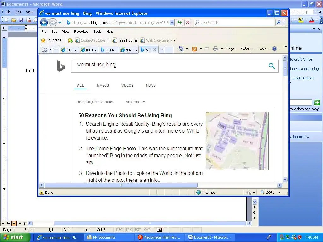The height and width of the screenshot is (242, 323).
Task: Click the Font Color A icon in Word
Action: click(x=312, y=20)
